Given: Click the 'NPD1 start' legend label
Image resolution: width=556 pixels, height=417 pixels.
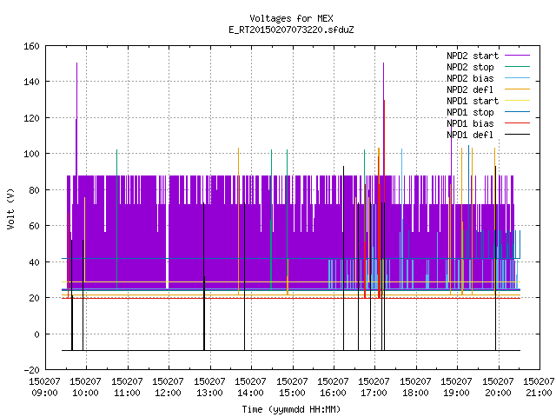Looking at the screenshot, I should pos(473,101).
